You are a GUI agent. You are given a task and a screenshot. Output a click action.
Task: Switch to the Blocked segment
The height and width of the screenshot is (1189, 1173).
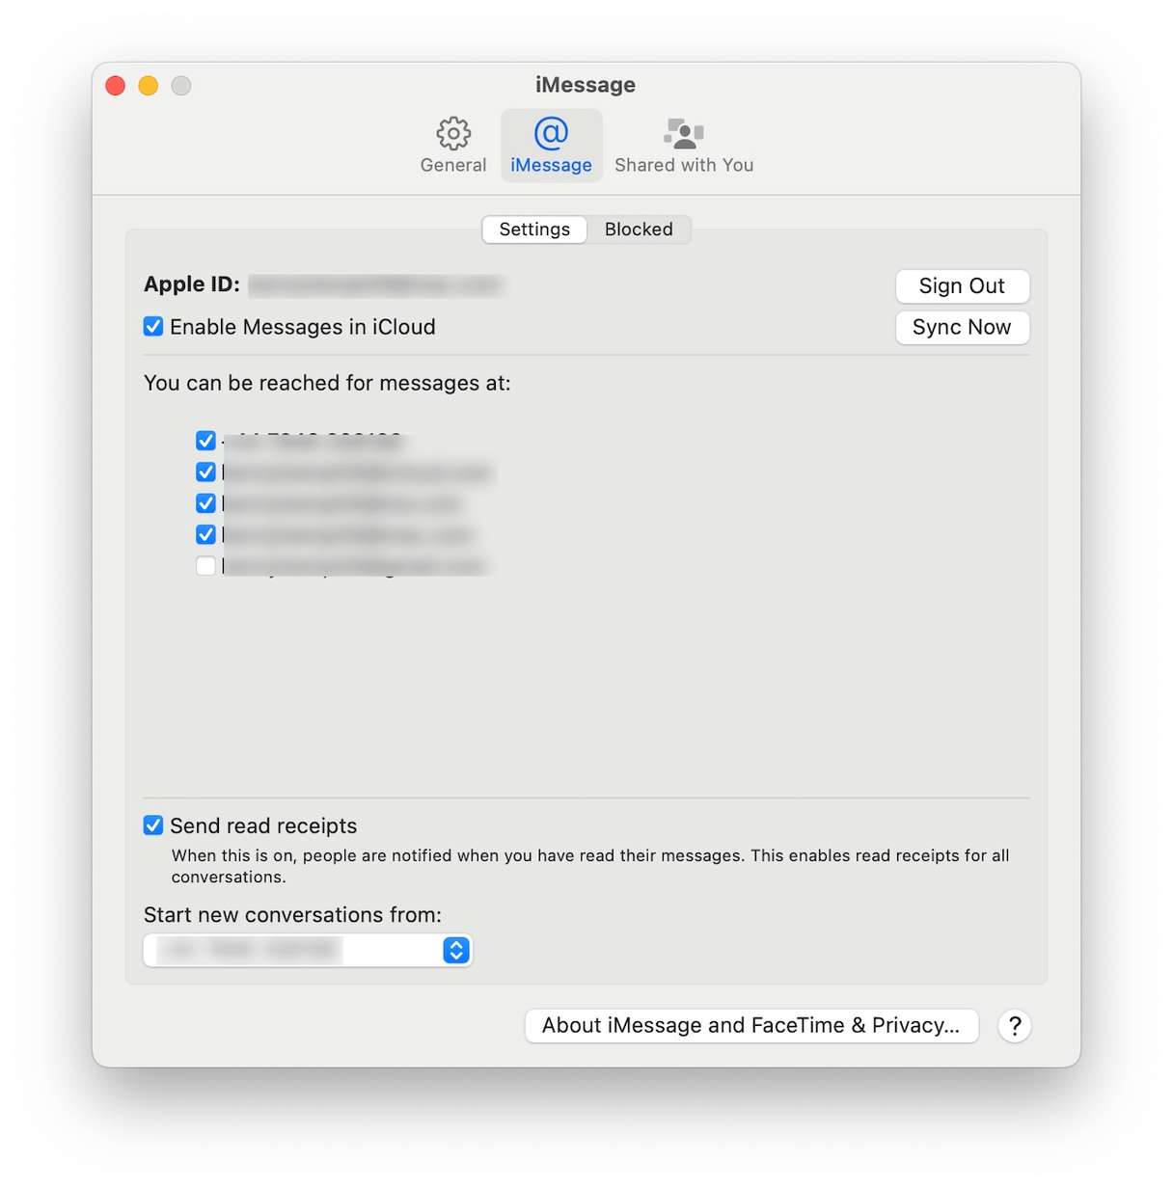point(639,230)
